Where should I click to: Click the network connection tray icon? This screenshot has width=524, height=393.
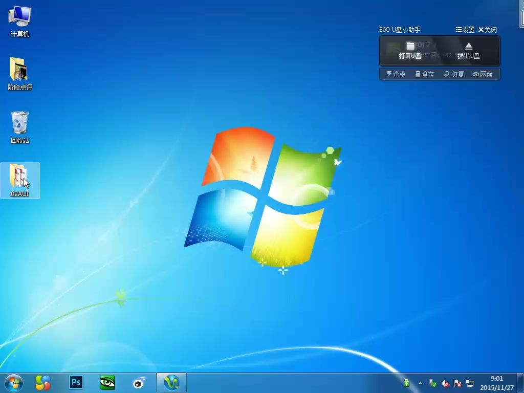coord(470,383)
